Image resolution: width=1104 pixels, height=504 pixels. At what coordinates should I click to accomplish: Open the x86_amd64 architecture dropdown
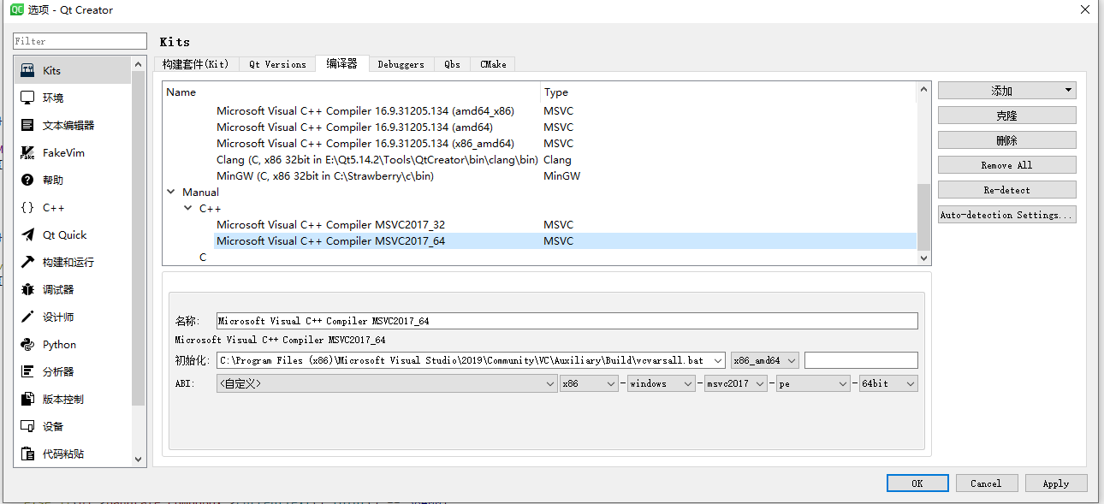click(765, 360)
